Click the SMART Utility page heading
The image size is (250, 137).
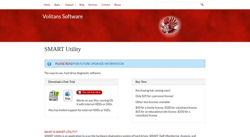coord(63,49)
